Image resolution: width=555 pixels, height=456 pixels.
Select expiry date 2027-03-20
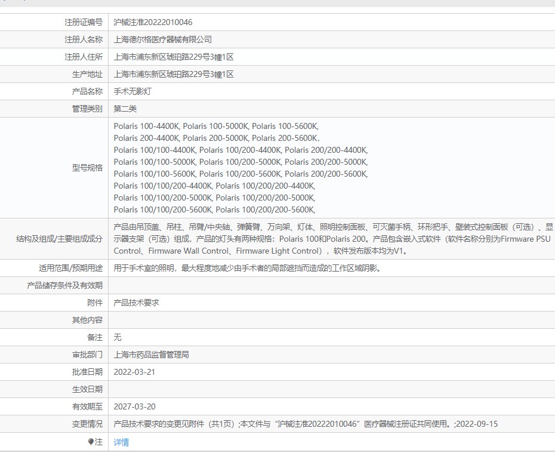coord(134,407)
